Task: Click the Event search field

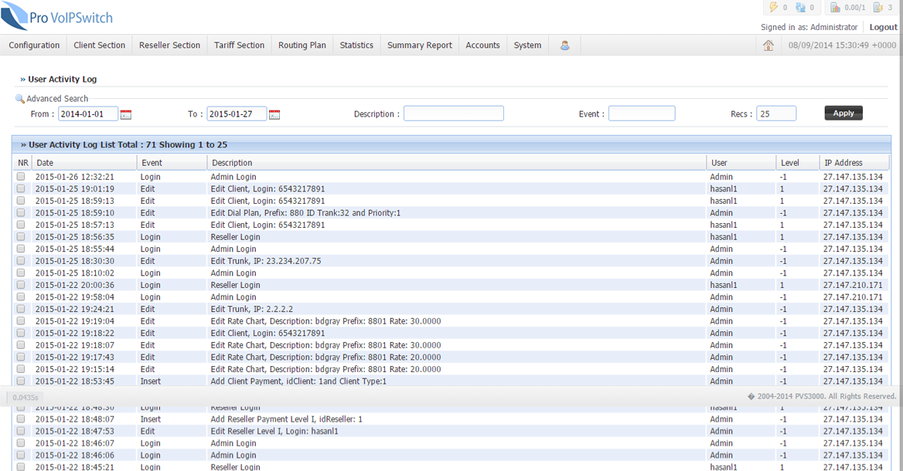Action: pos(642,114)
